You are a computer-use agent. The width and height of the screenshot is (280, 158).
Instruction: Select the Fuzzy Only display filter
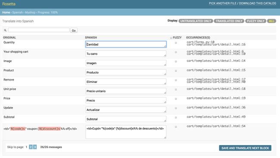click(255, 21)
